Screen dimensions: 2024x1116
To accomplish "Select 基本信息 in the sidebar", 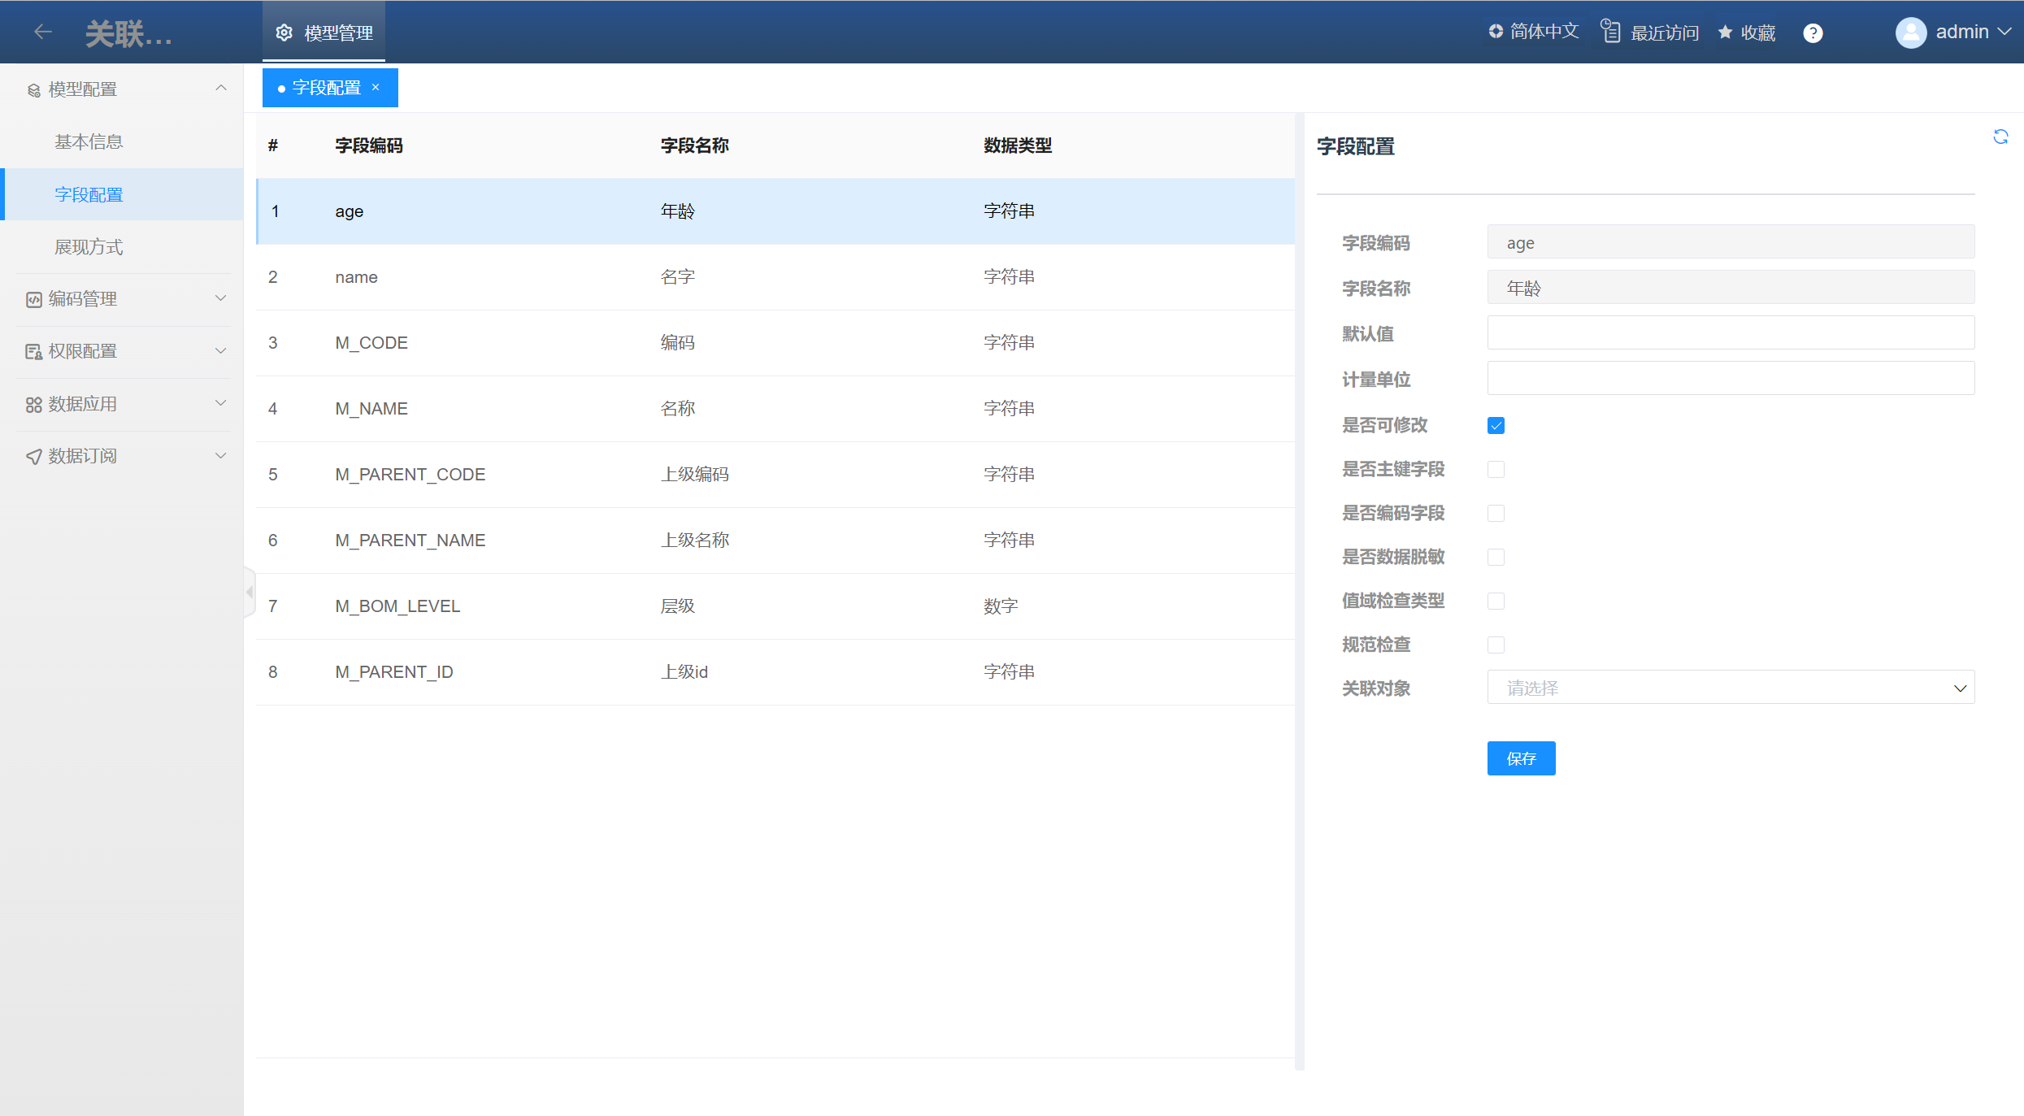I will 89,141.
